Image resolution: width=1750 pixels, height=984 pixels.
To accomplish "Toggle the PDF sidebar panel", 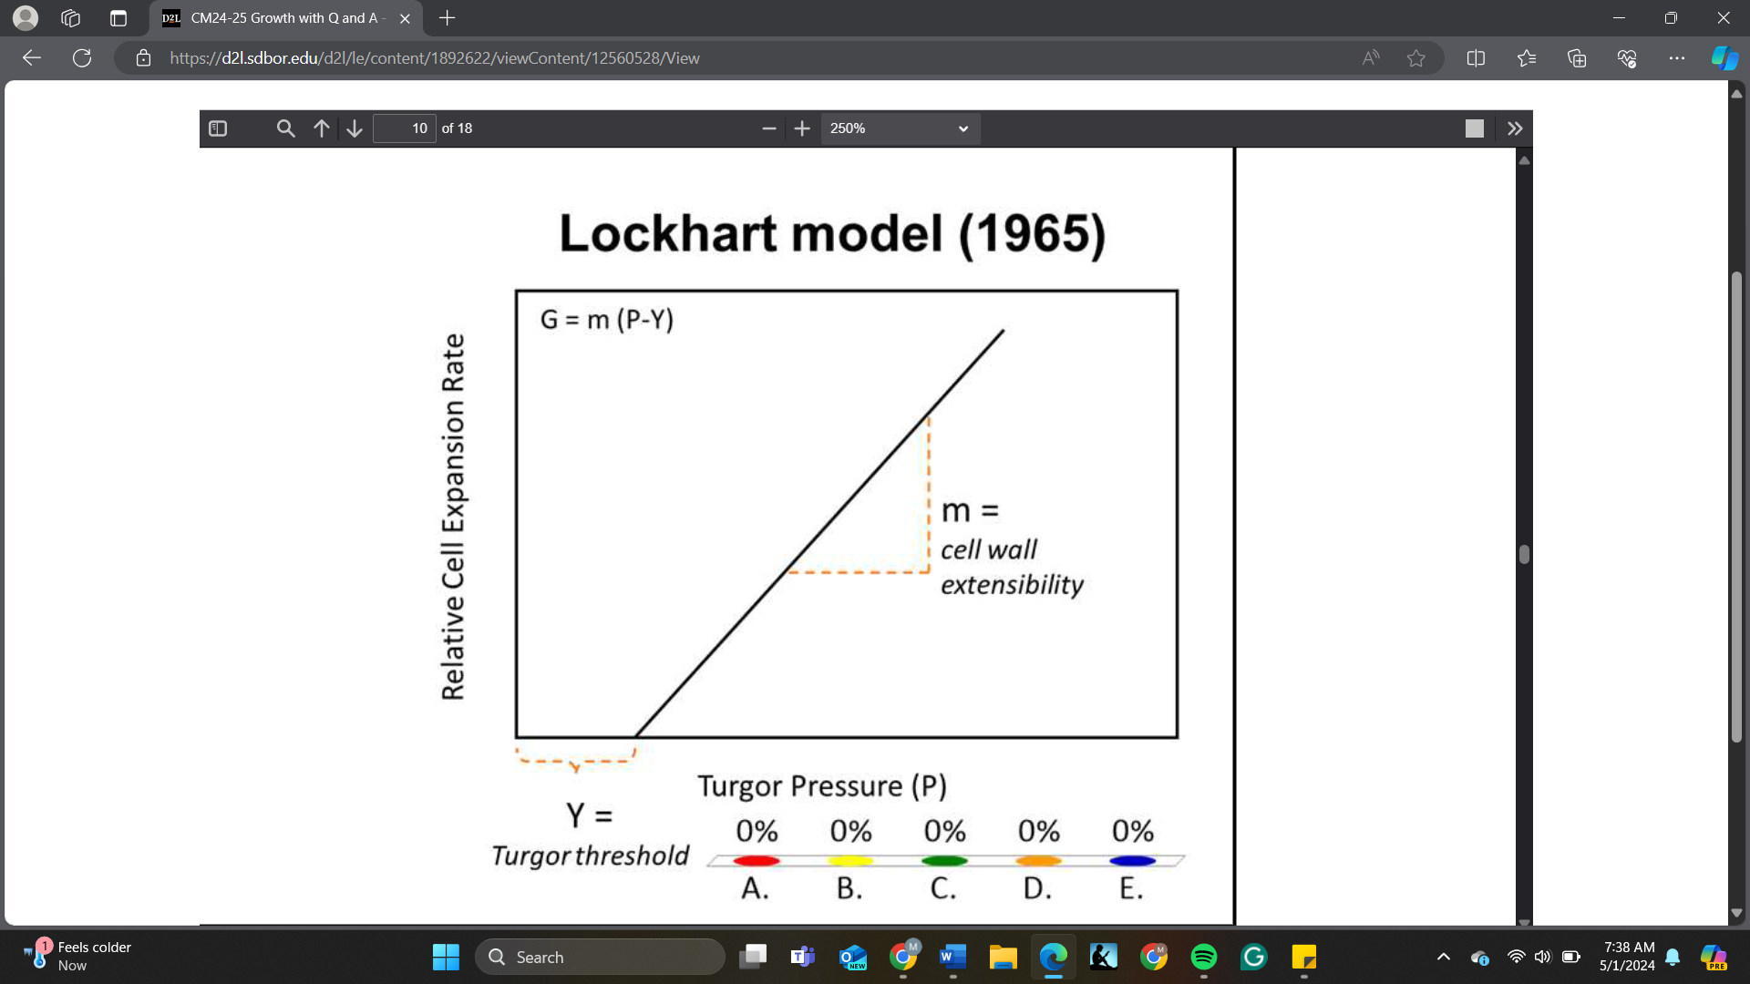I will [218, 128].
